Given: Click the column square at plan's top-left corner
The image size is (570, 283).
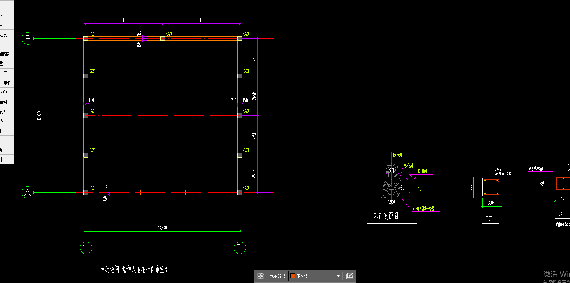Looking at the screenshot, I should pyautogui.click(x=86, y=38).
